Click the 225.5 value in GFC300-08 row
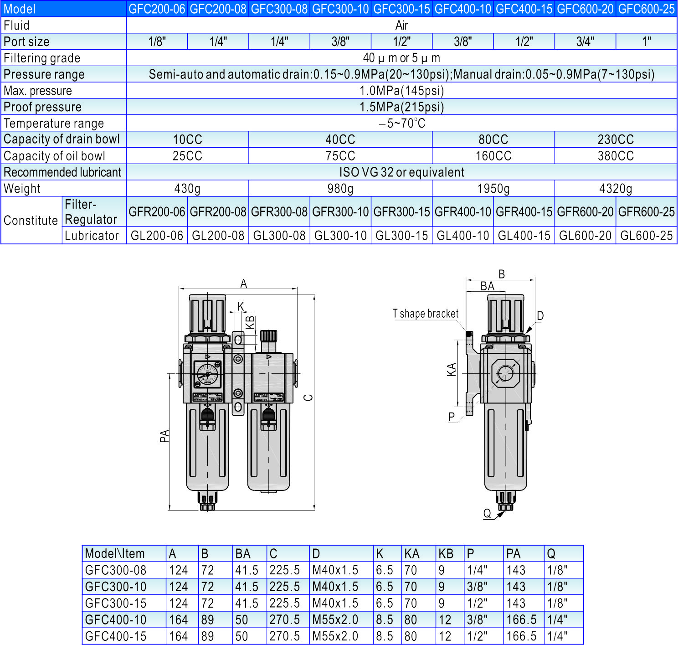 tap(285, 570)
